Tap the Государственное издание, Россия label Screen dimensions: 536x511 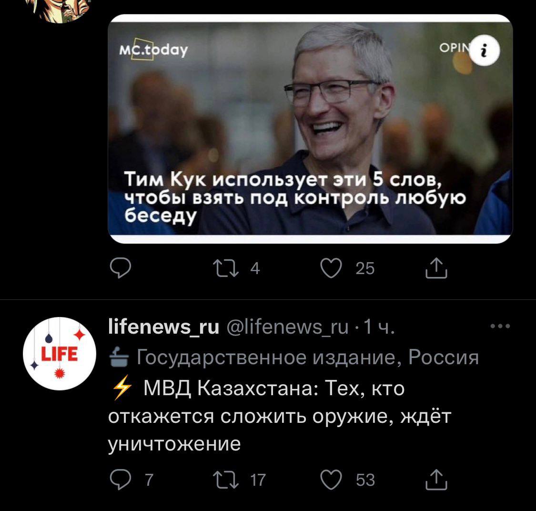(x=308, y=357)
